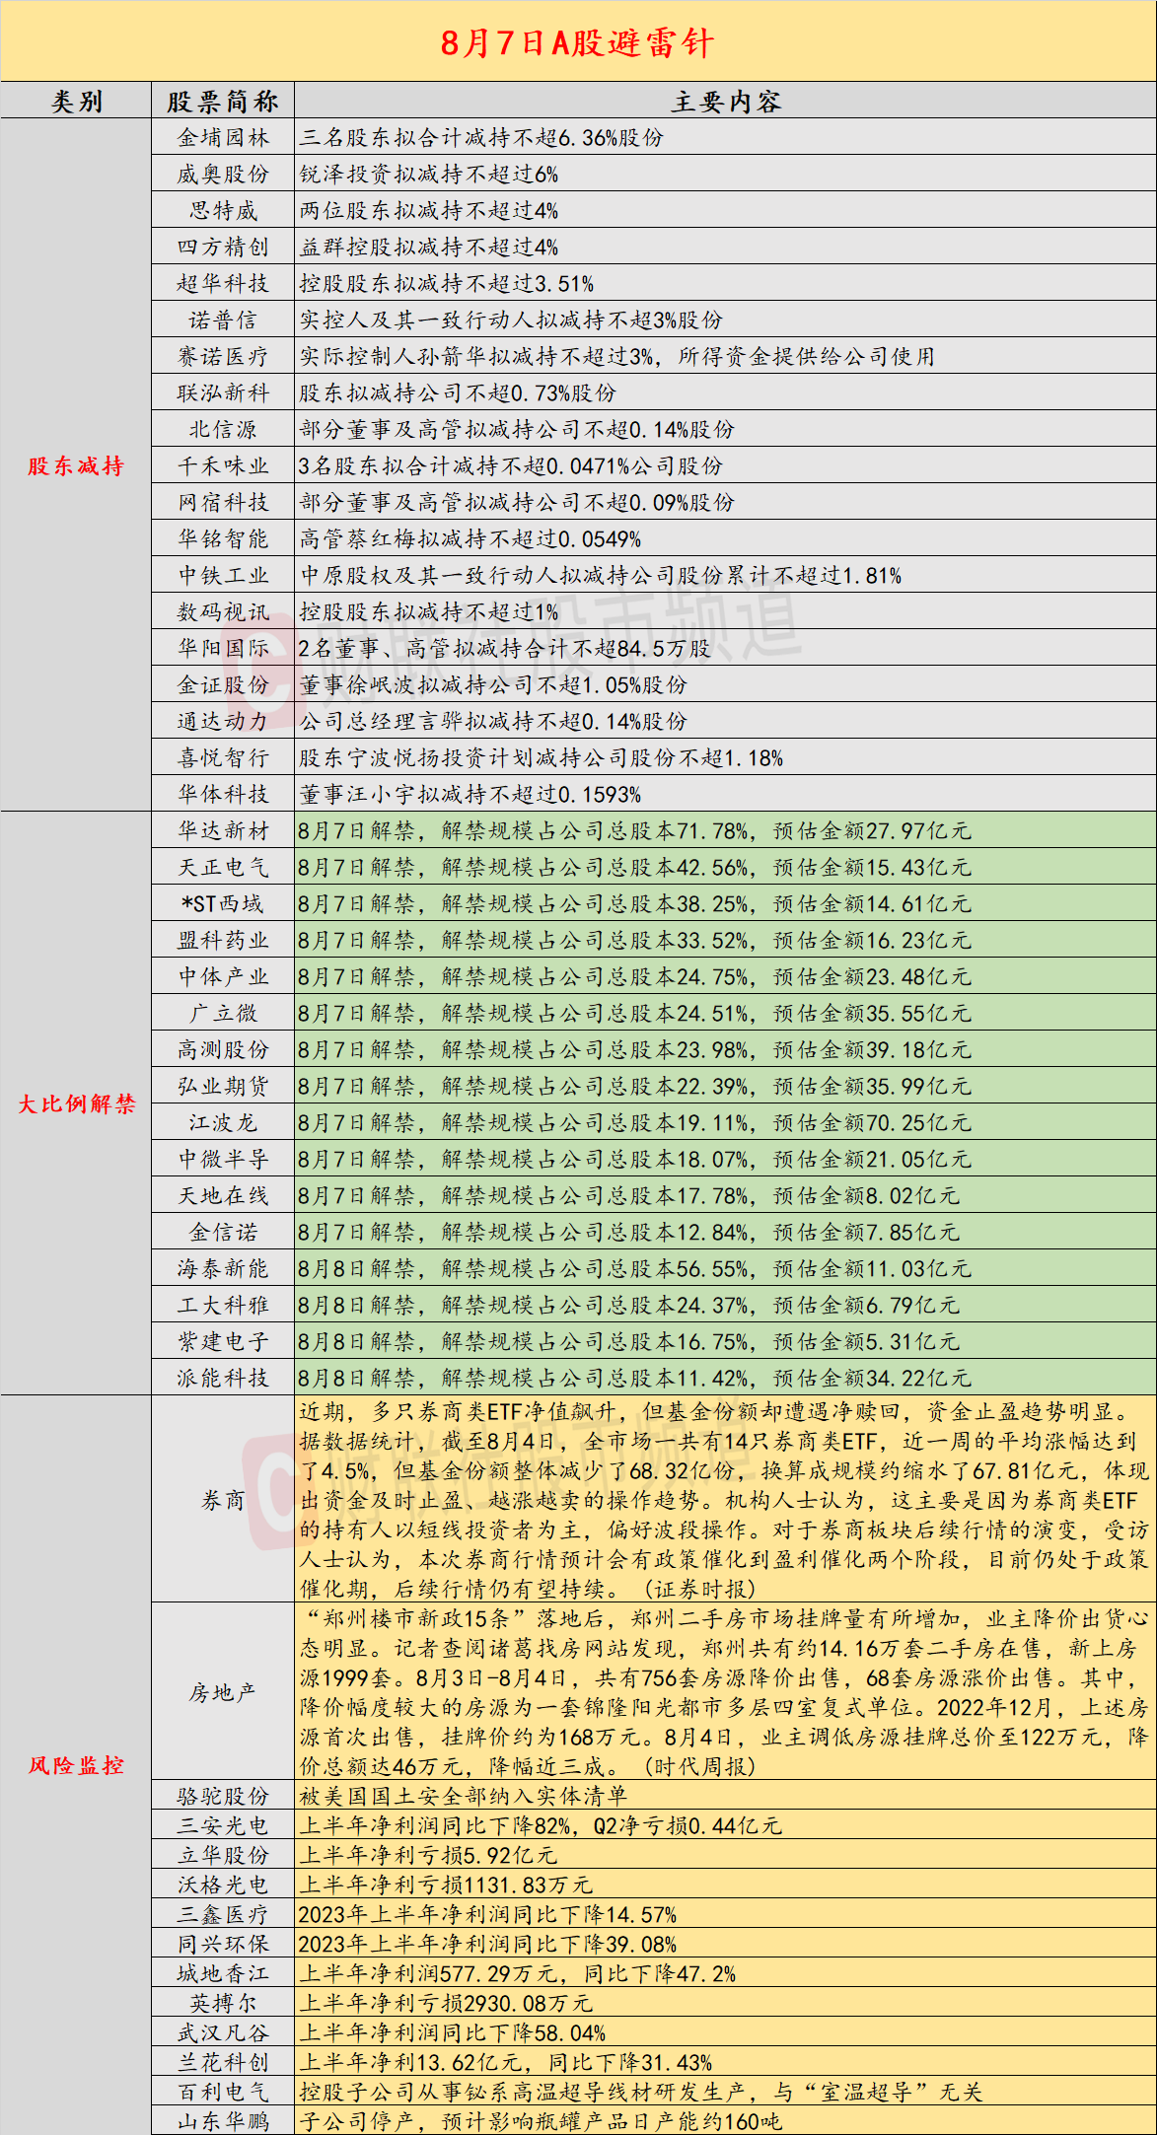1157x2135 pixels.
Task: Select stock name 英搏尔
Action: coord(223,2004)
